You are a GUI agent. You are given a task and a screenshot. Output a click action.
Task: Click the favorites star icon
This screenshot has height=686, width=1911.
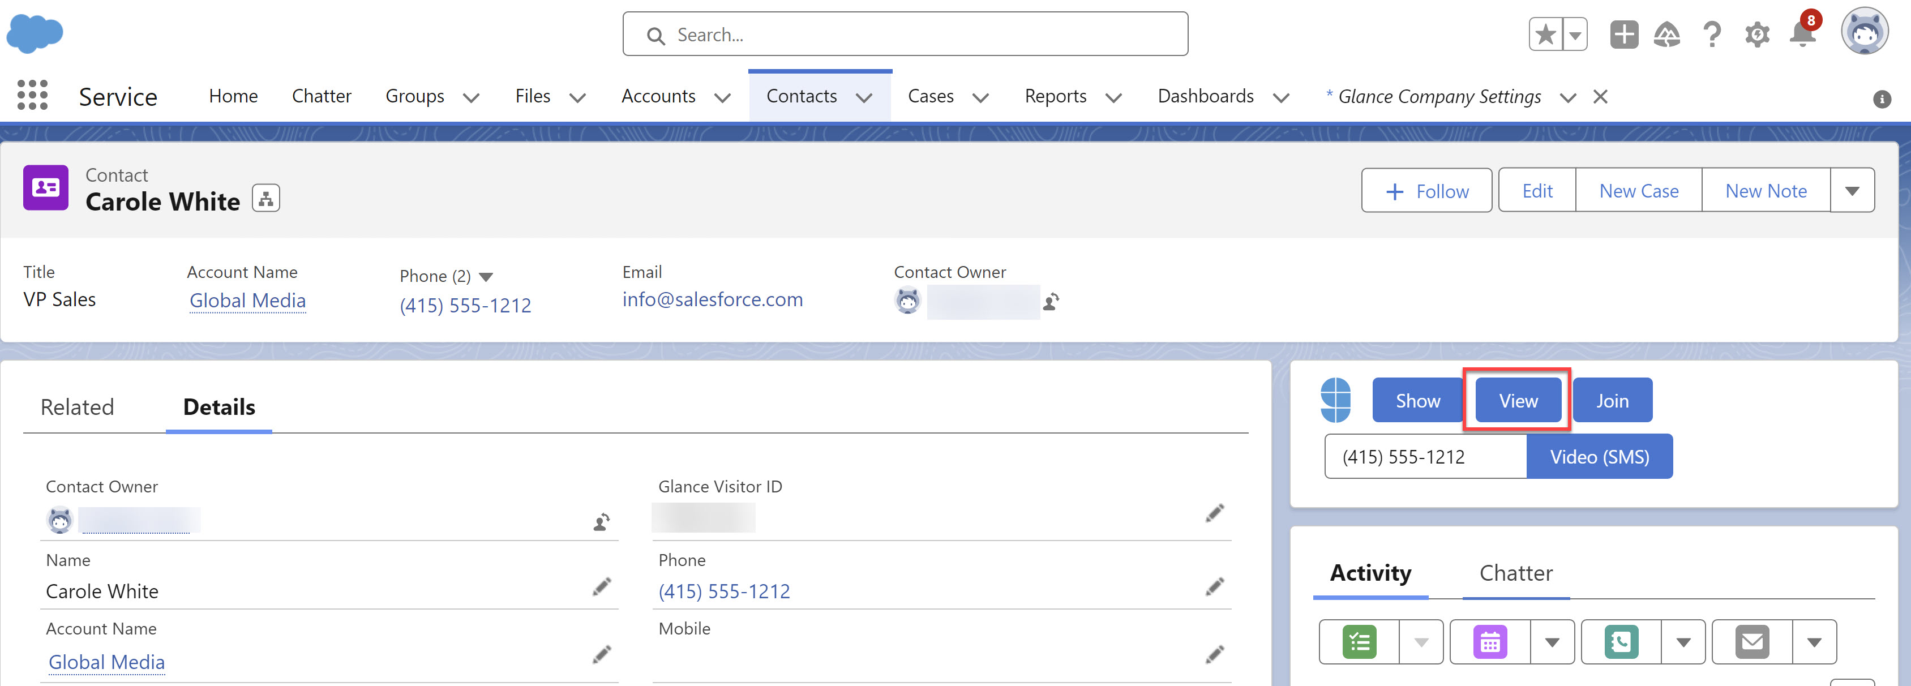coord(1545,35)
